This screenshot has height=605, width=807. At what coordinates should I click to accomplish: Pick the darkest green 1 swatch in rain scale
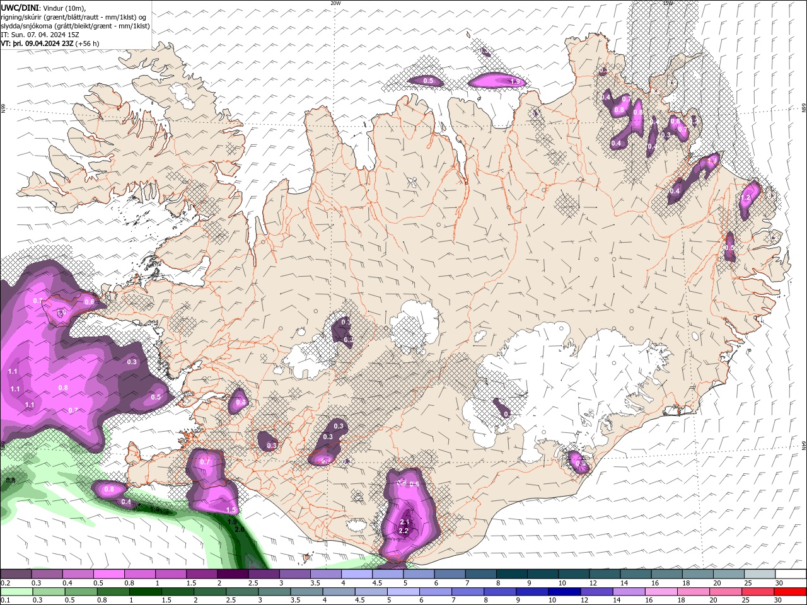pyautogui.click(x=146, y=592)
